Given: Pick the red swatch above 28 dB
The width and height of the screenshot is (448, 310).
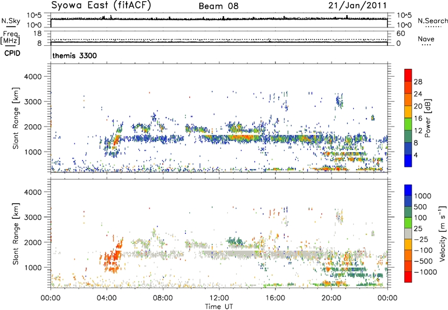Looking at the screenshot, I should (x=408, y=75).
